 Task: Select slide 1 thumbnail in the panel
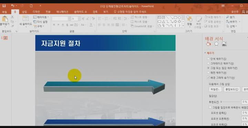(x=6, y=38)
